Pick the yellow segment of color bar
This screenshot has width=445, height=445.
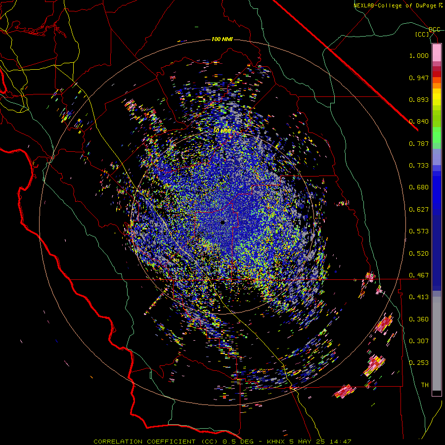point(437,97)
